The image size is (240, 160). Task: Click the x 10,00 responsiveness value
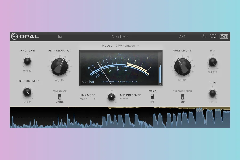pyautogui.click(x=27, y=102)
